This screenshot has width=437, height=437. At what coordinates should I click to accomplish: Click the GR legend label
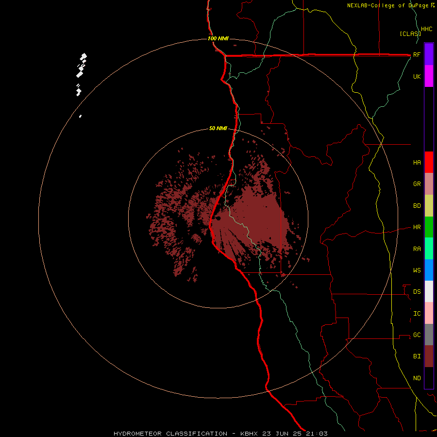point(417,184)
